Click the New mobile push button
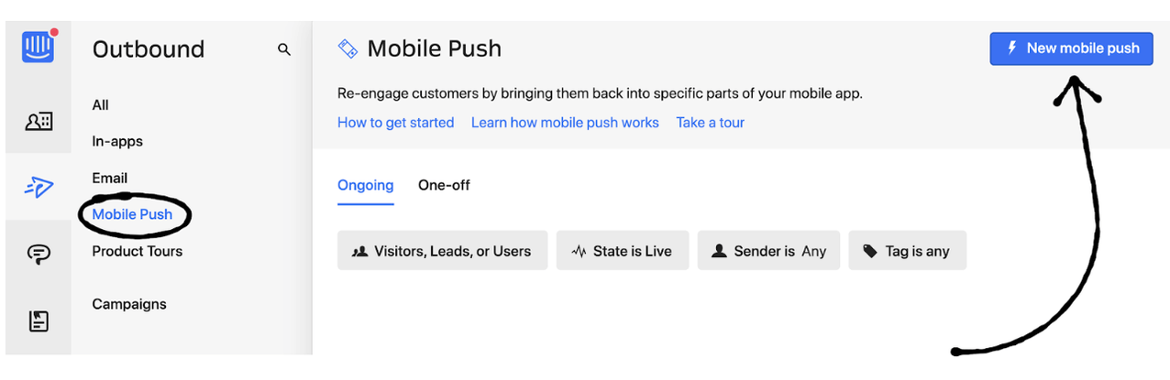Viewport: 1170px width, 380px height. coord(1071,49)
